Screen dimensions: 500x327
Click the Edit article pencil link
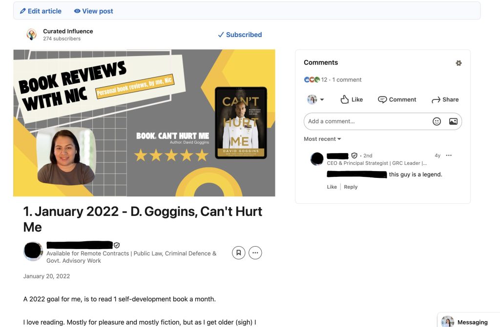tap(41, 11)
